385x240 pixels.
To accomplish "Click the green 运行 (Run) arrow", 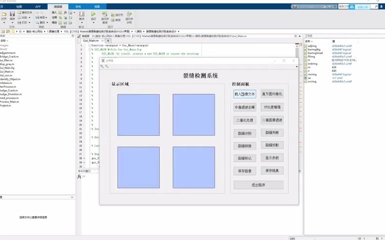I will [x=93, y=14].
